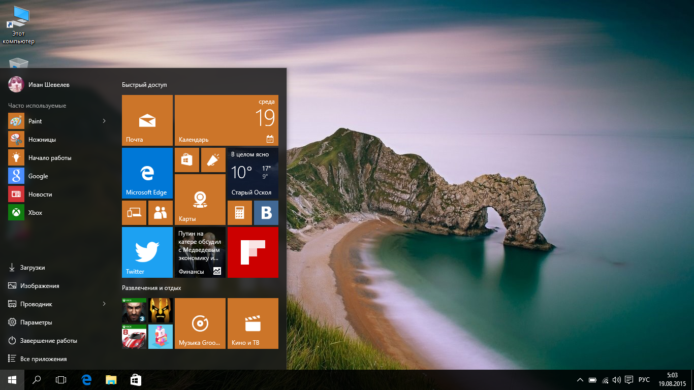
Task: Open the Movies & TV (Кино и ТВ) tile
Action: [x=253, y=323]
